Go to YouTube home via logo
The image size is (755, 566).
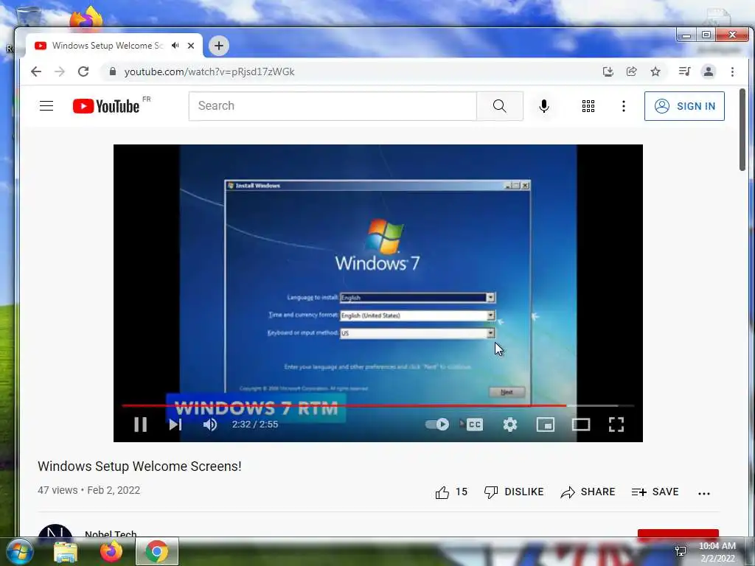[106, 106]
